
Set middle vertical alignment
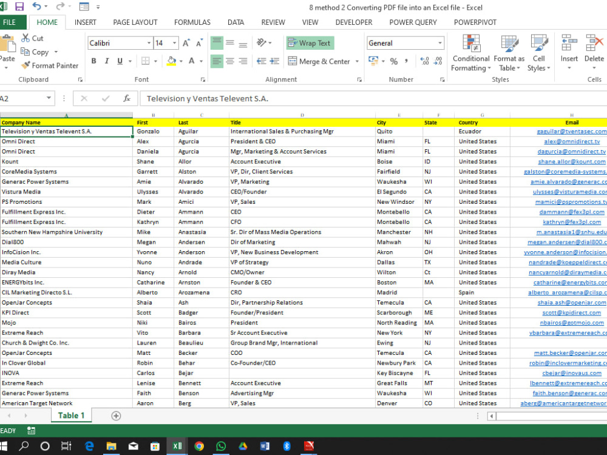(x=230, y=43)
